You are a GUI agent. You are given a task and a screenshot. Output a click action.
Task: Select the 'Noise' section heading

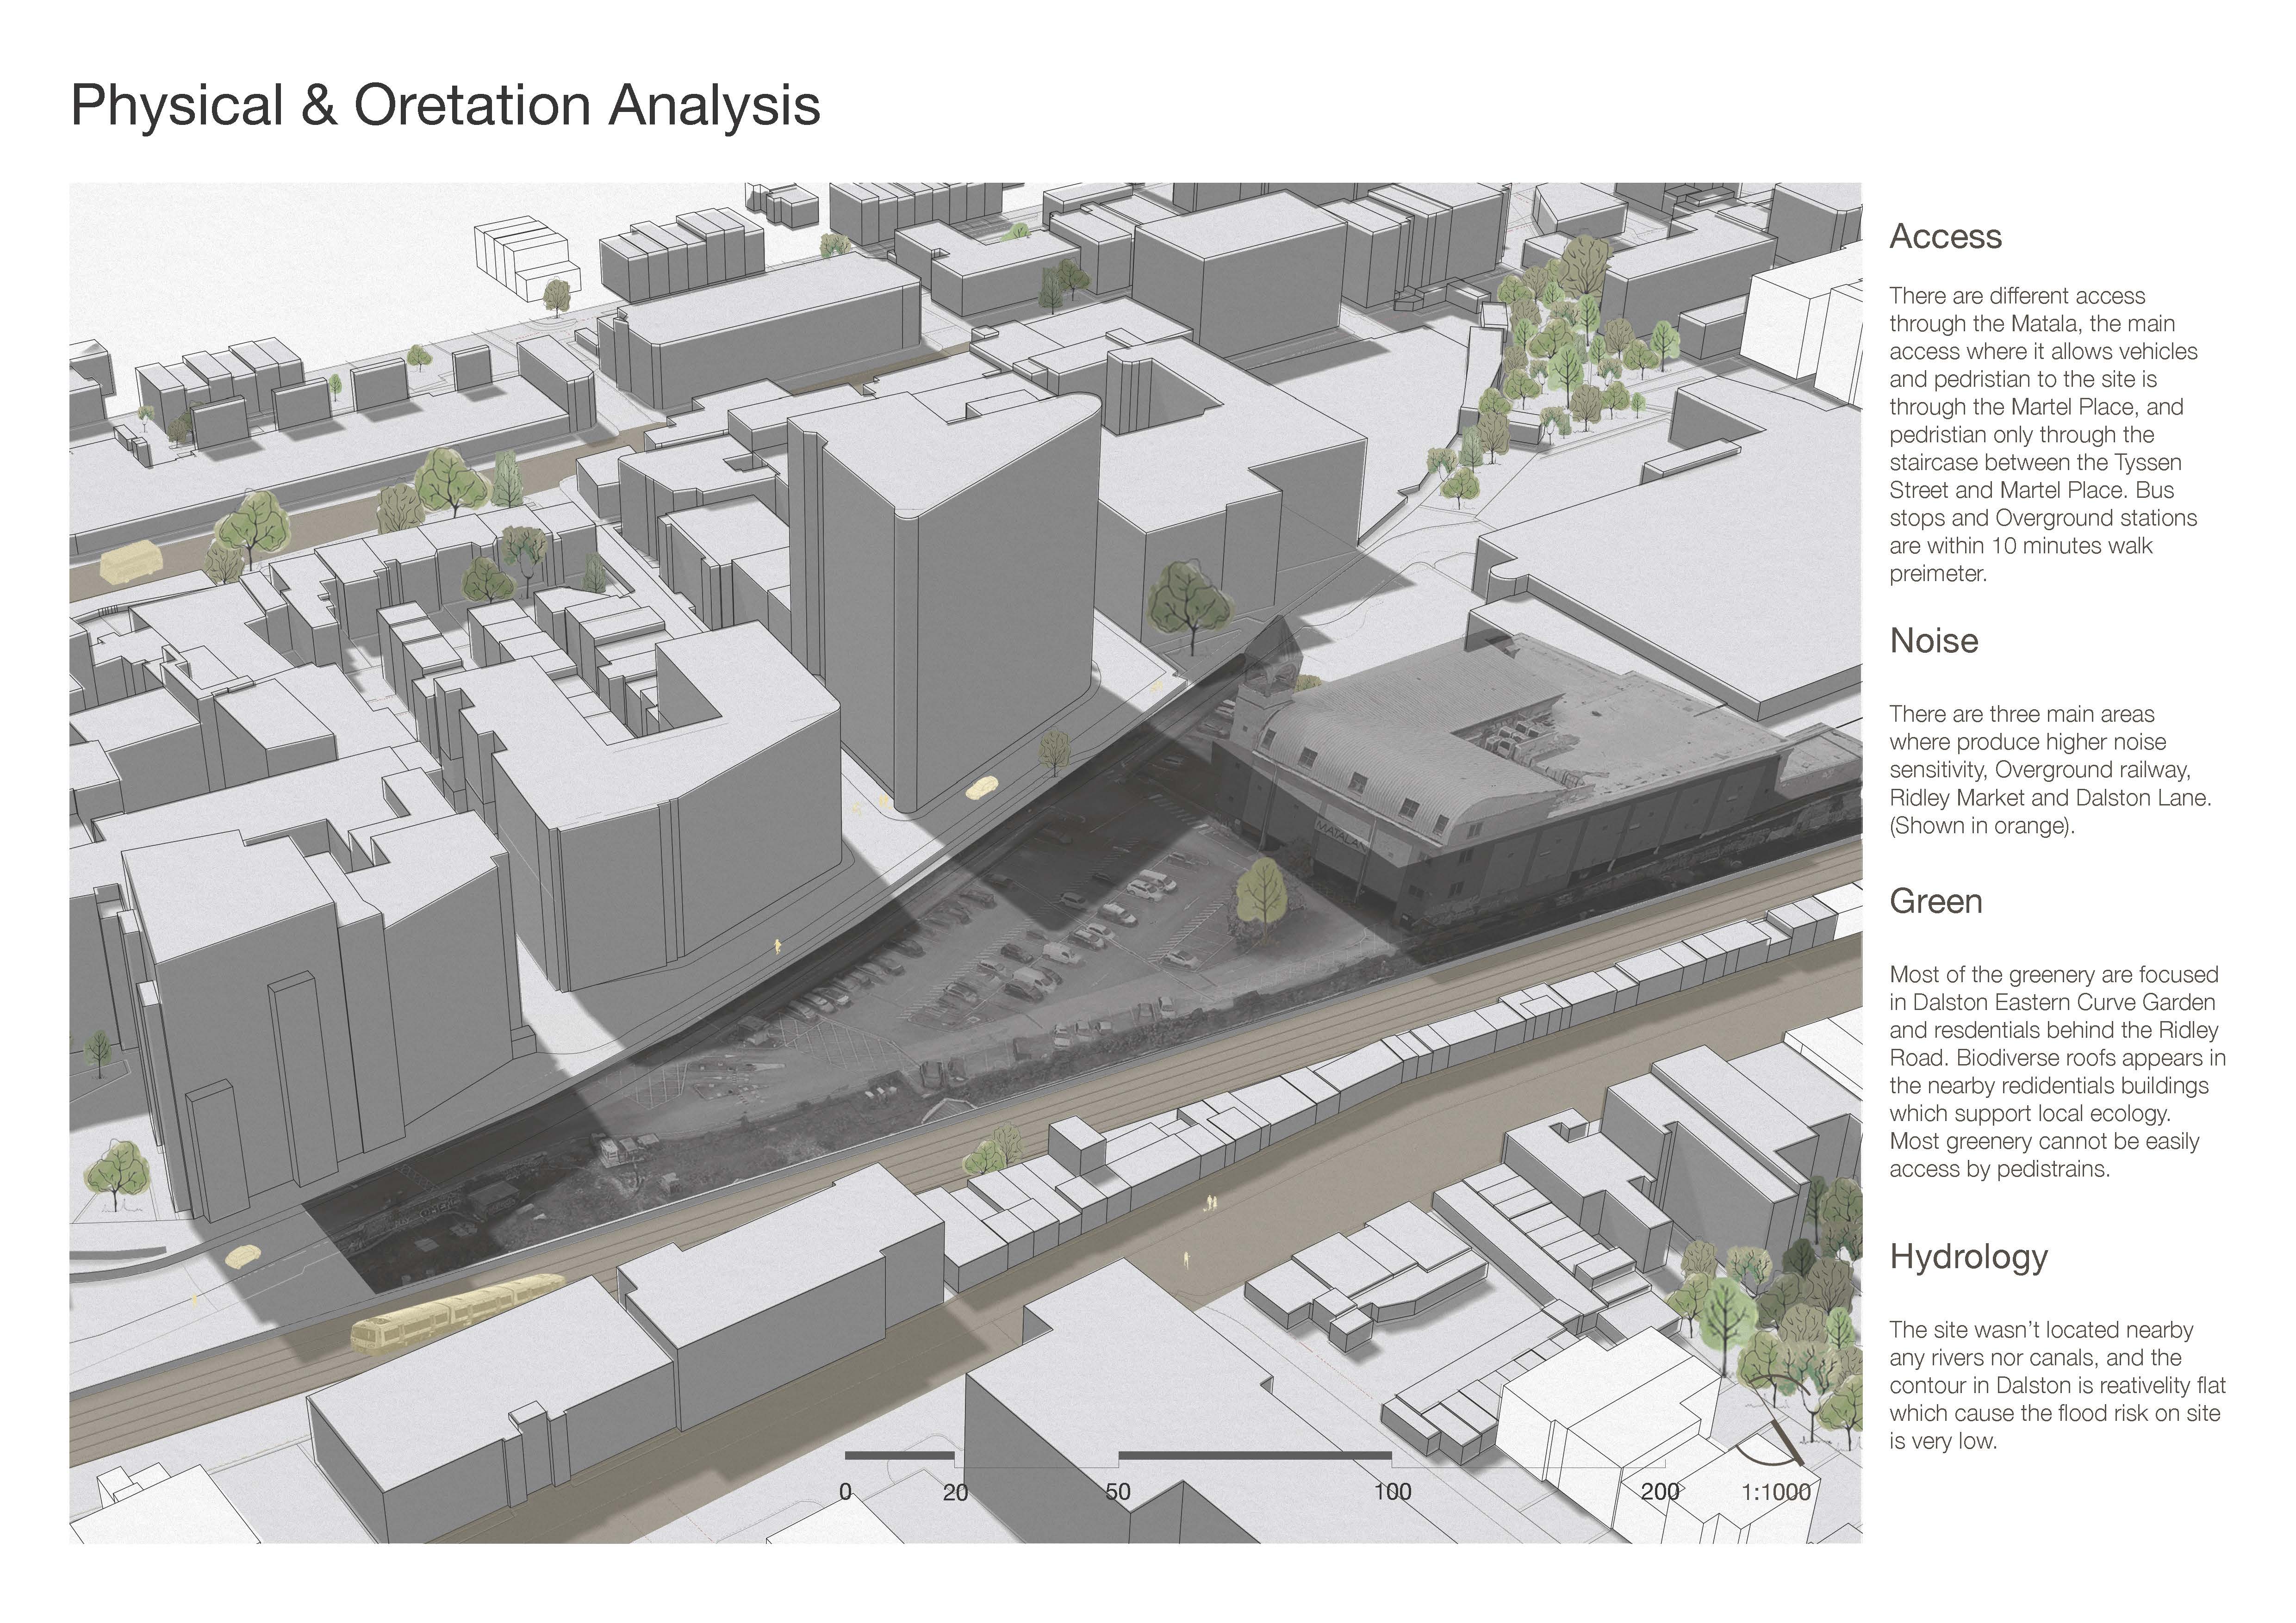pyautogui.click(x=1933, y=641)
